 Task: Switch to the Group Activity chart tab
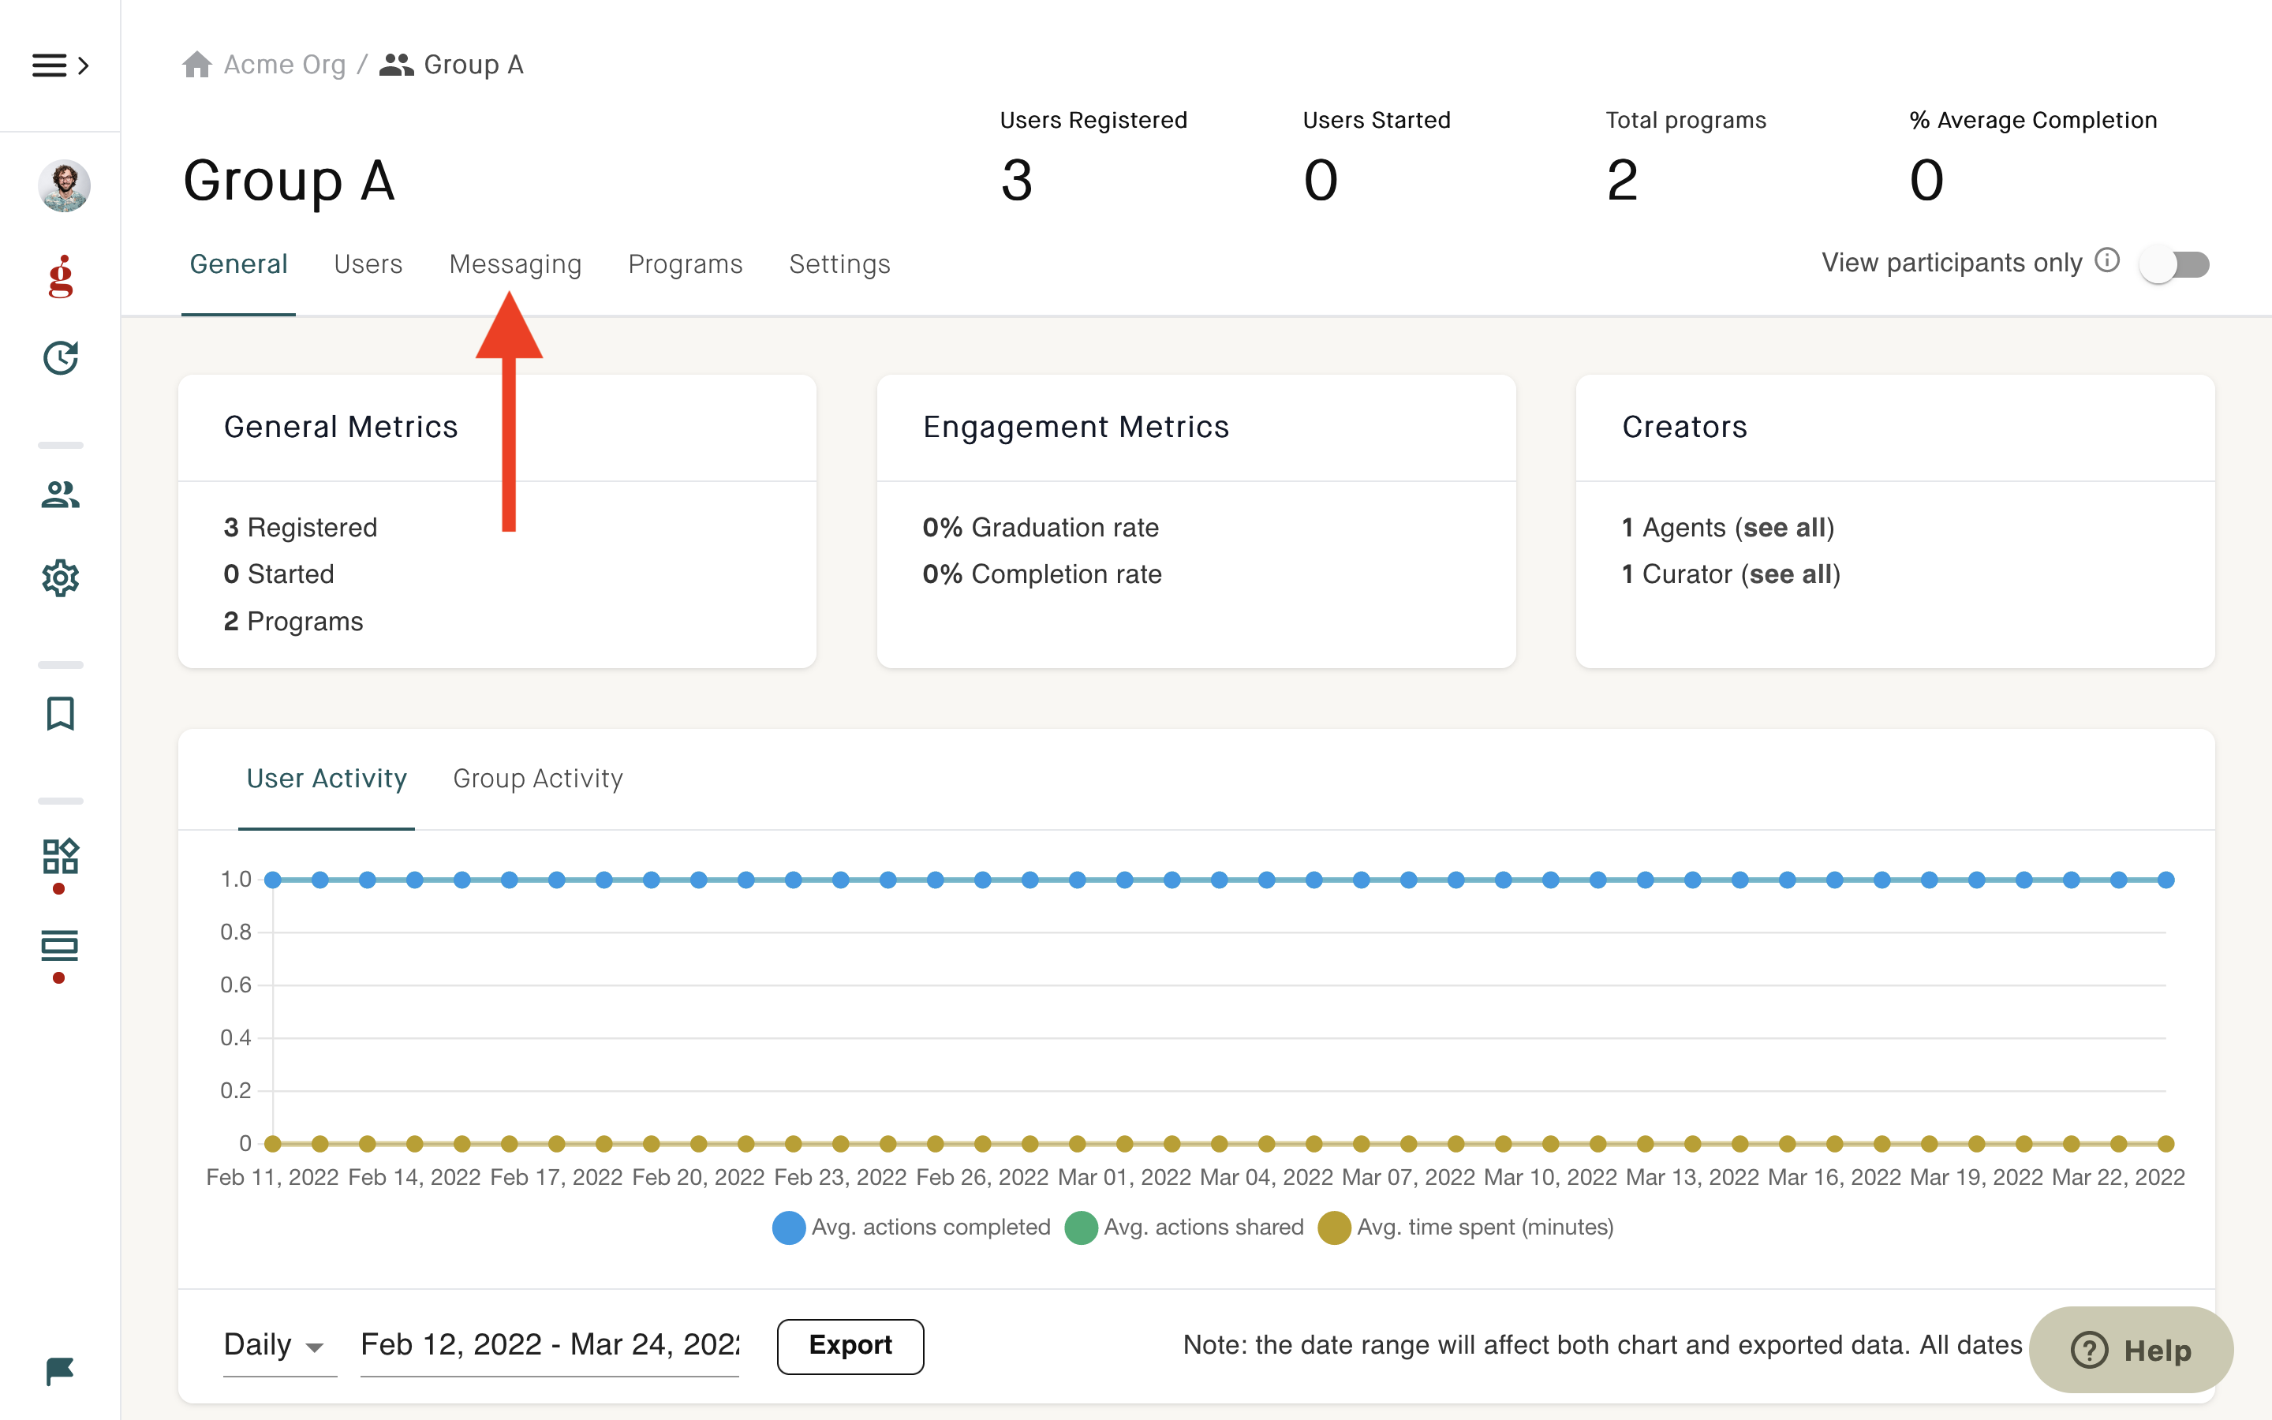[x=538, y=779]
